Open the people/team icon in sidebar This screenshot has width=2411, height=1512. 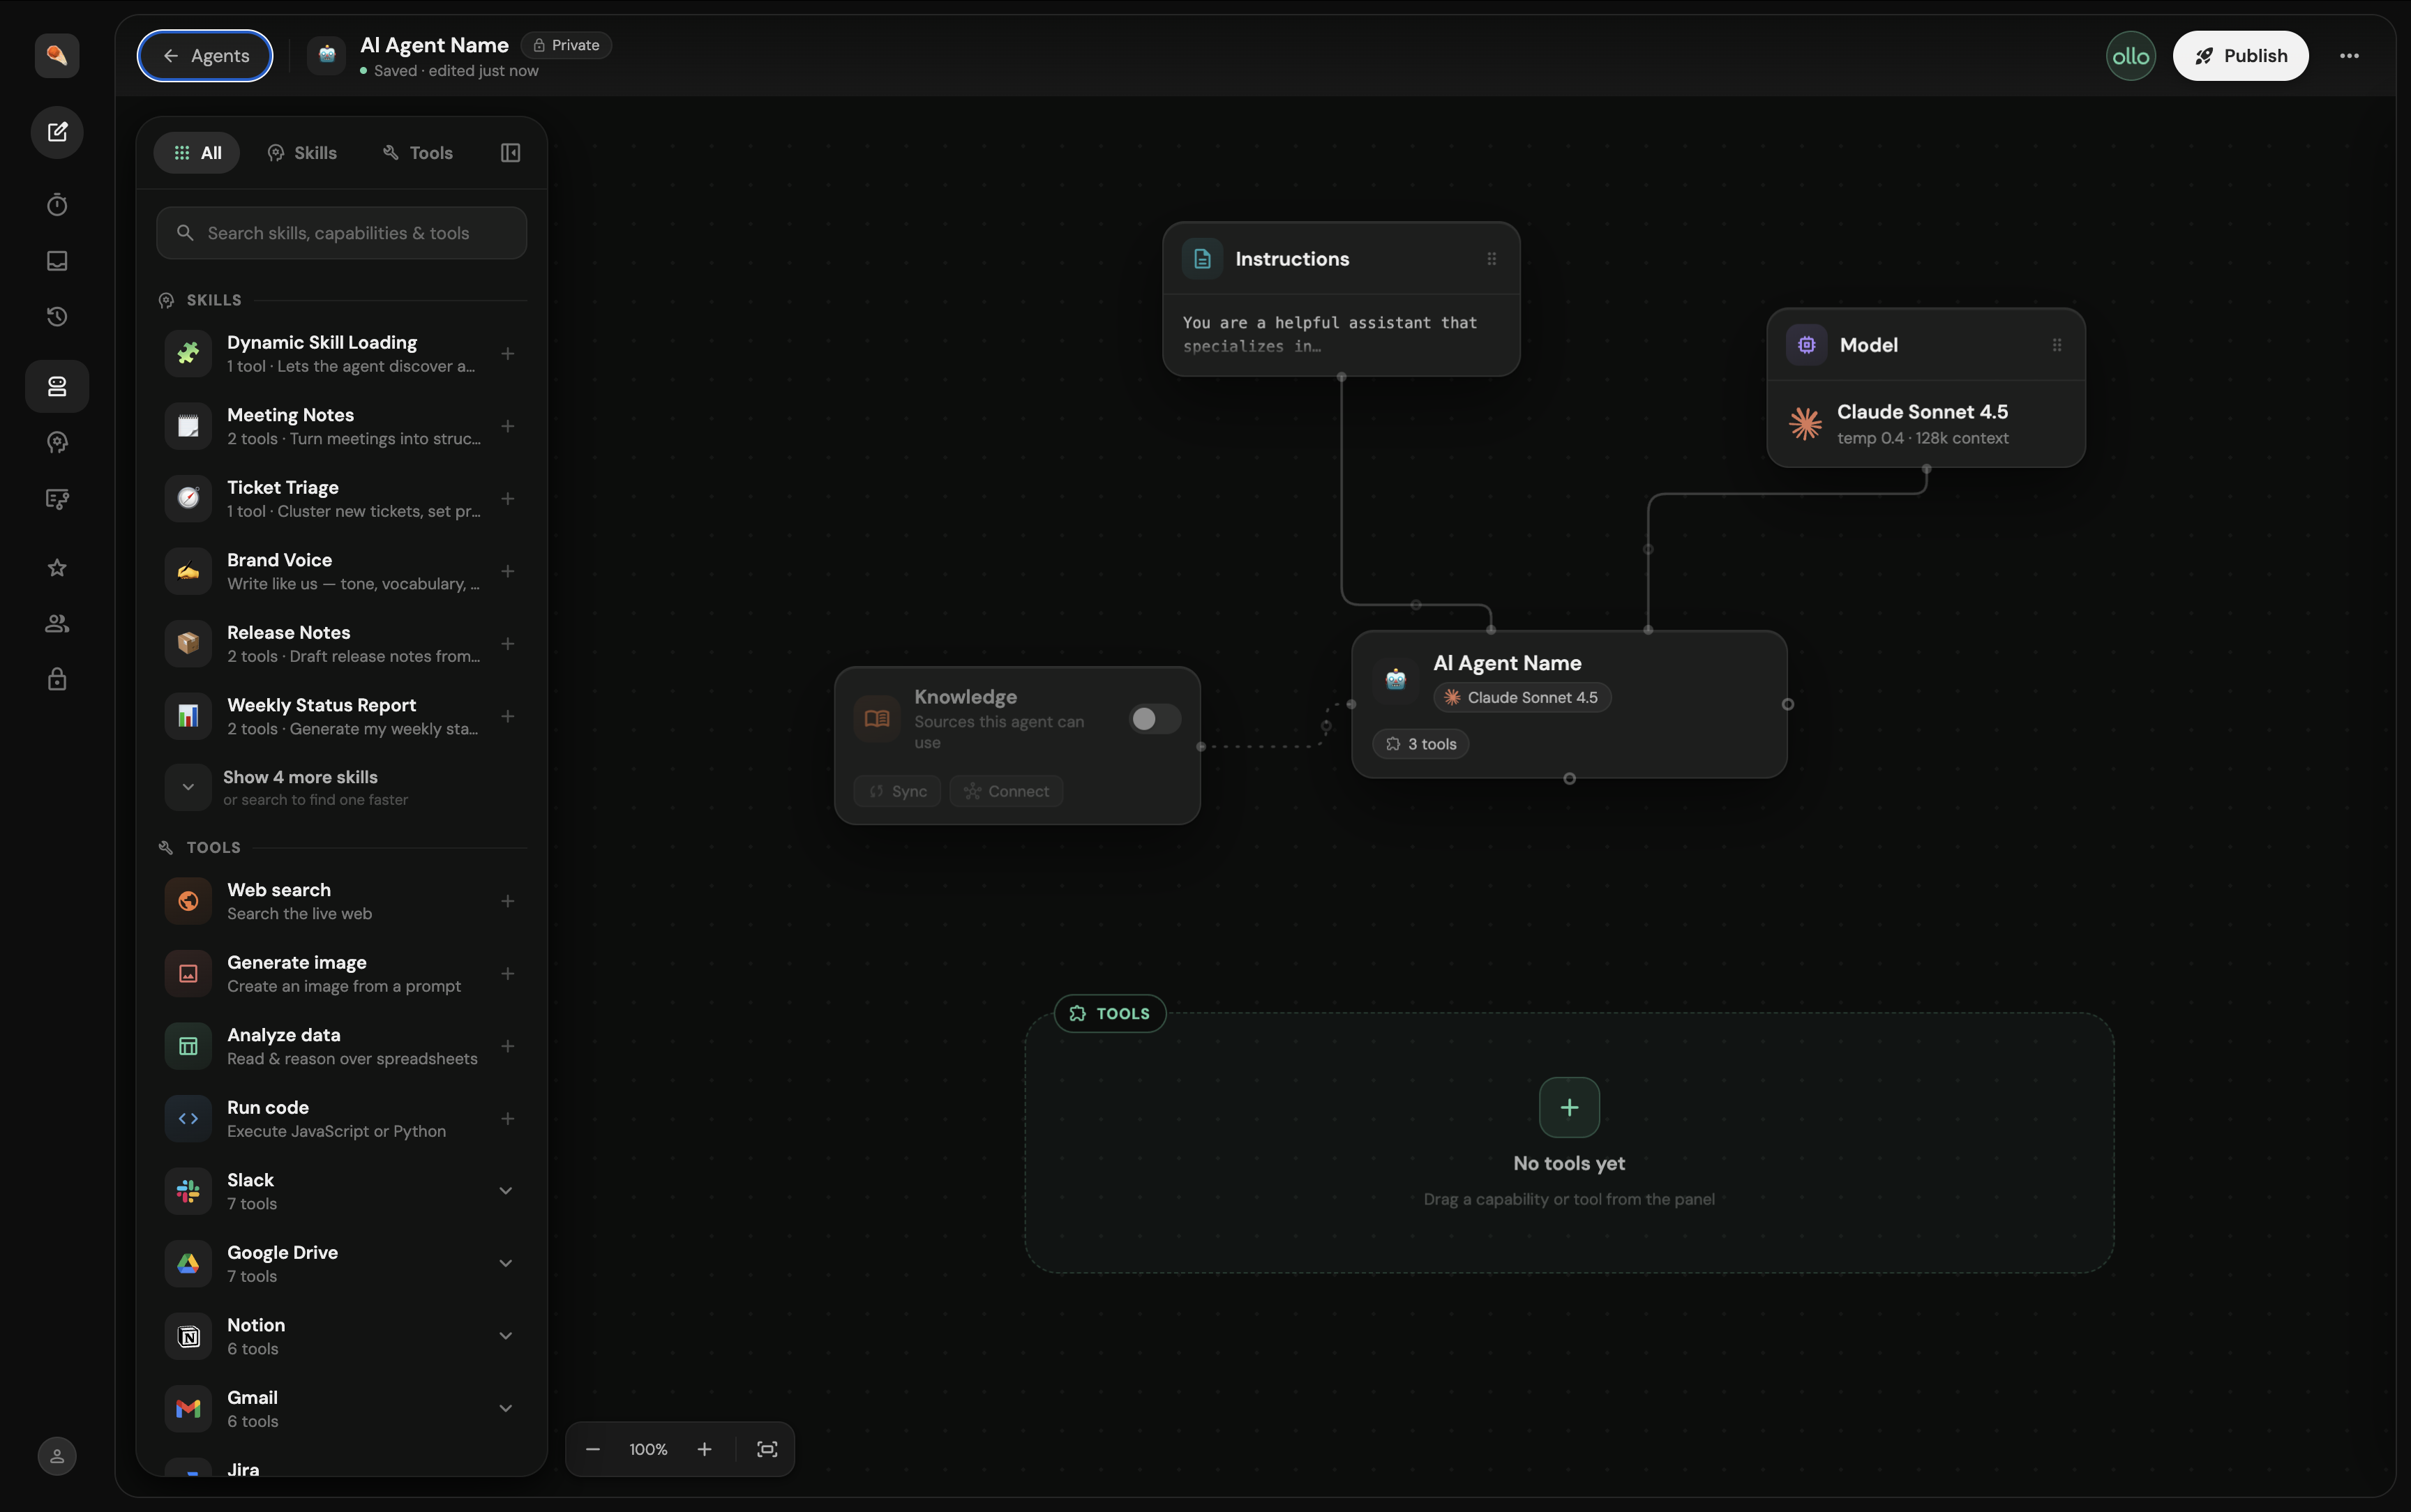point(57,624)
